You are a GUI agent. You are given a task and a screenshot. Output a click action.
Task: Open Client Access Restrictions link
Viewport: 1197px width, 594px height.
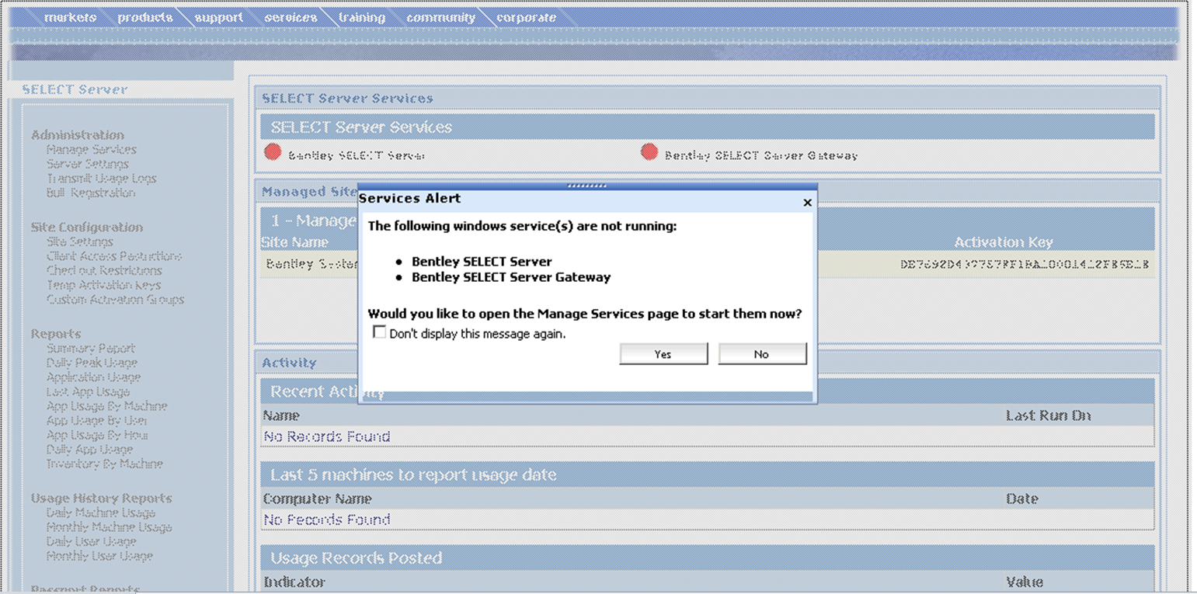(x=113, y=255)
